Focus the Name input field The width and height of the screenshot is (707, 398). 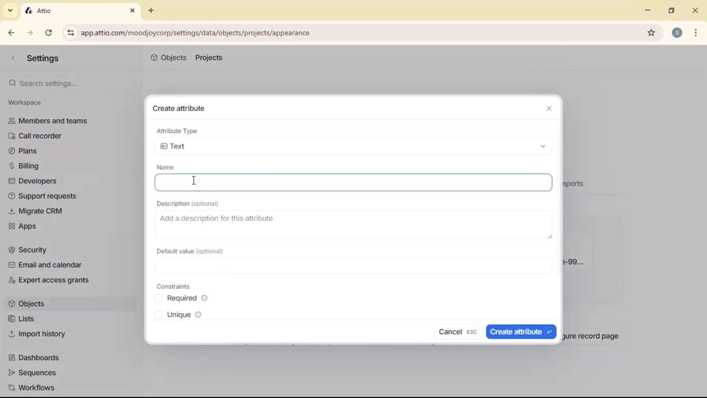pos(353,182)
